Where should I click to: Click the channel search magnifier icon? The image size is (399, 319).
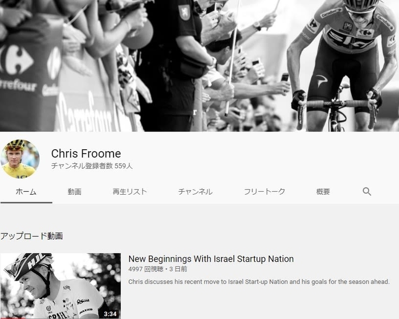pos(367,192)
